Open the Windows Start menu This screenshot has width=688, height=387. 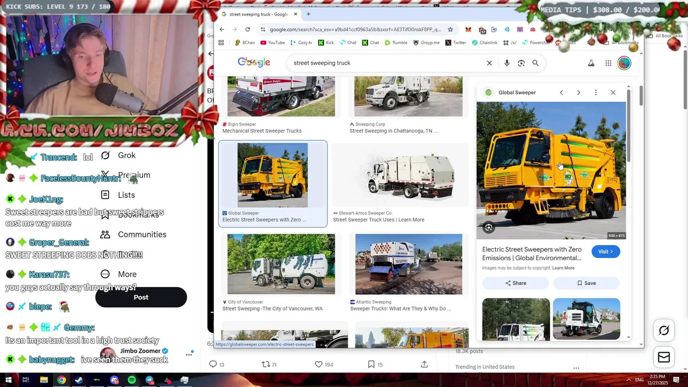[8, 380]
